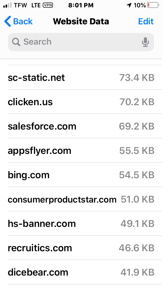
Task: Select the consumerproductstar.com entry
Action: pos(81,199)
